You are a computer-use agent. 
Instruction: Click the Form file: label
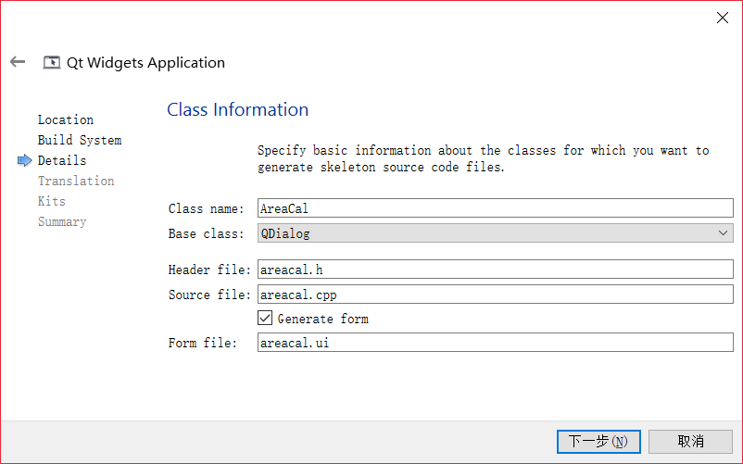203,343
